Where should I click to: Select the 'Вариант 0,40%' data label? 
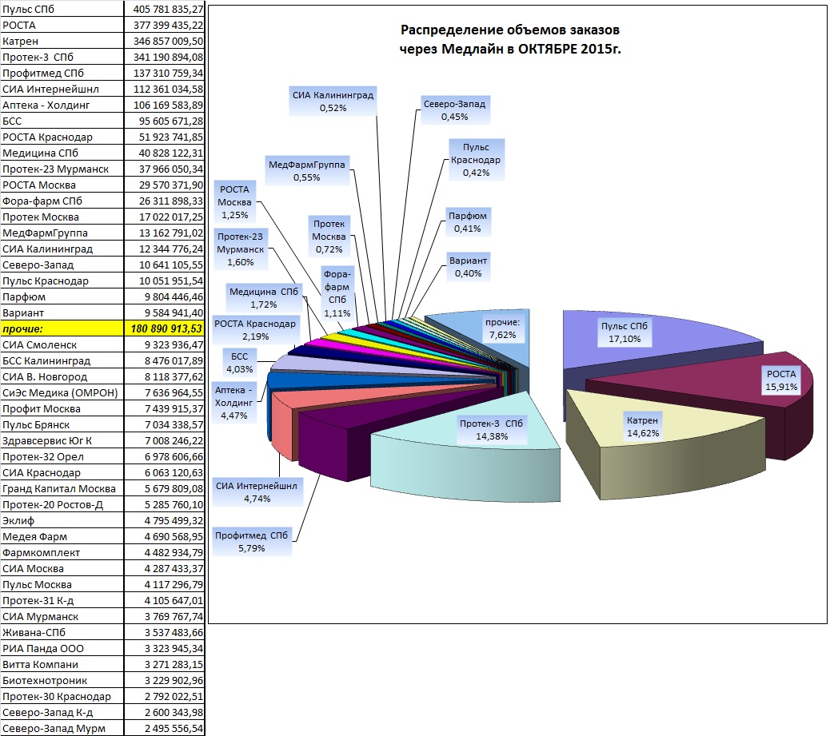[x=468, y=266]
